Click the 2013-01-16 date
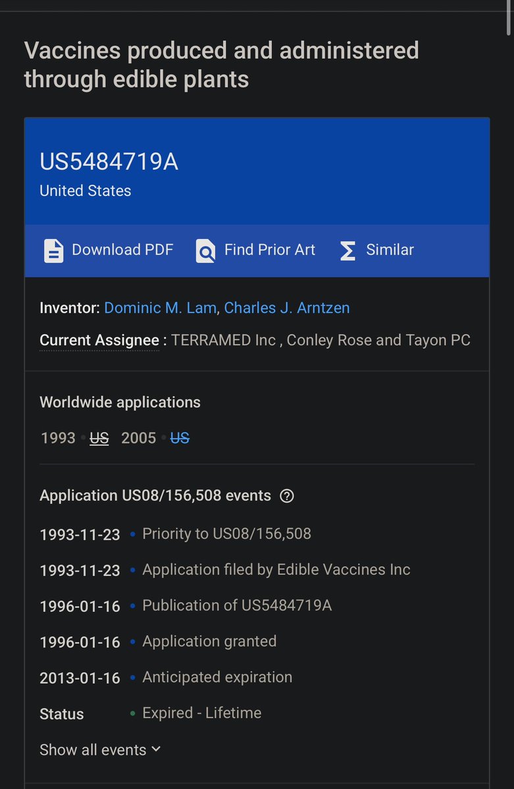 click(x=80, y=678)
